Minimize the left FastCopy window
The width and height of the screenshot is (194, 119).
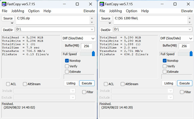tap(64, 4)
